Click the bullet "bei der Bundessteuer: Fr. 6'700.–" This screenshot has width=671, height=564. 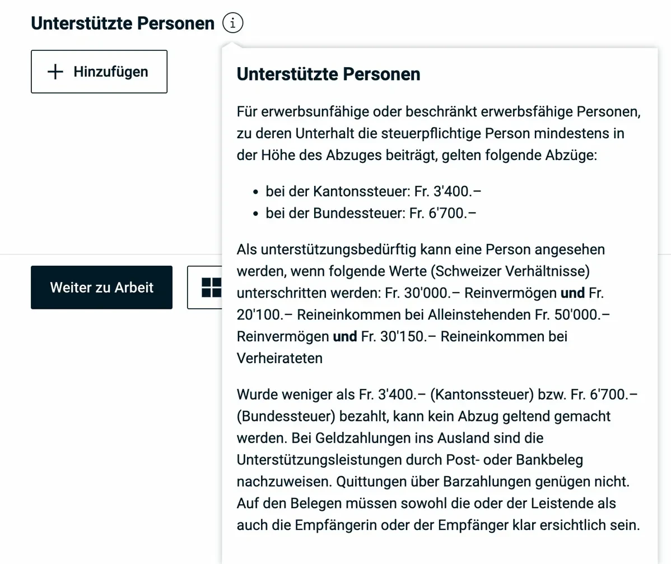click(x=369, y=213)
